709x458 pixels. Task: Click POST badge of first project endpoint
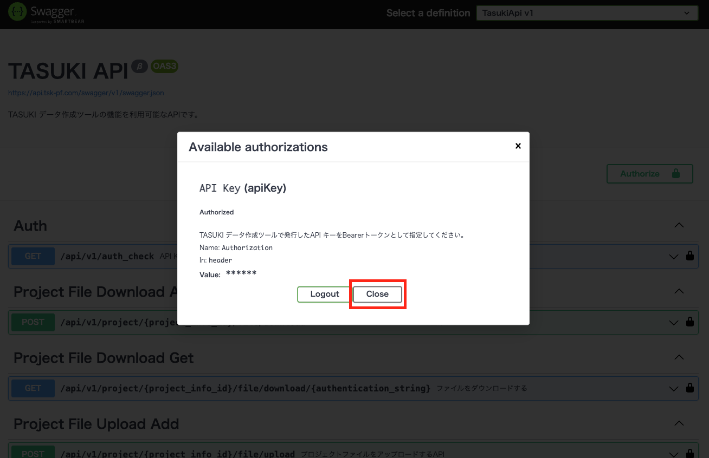(33, 322)
